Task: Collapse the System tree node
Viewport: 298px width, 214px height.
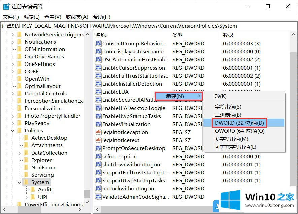Action: click(20, 182)
